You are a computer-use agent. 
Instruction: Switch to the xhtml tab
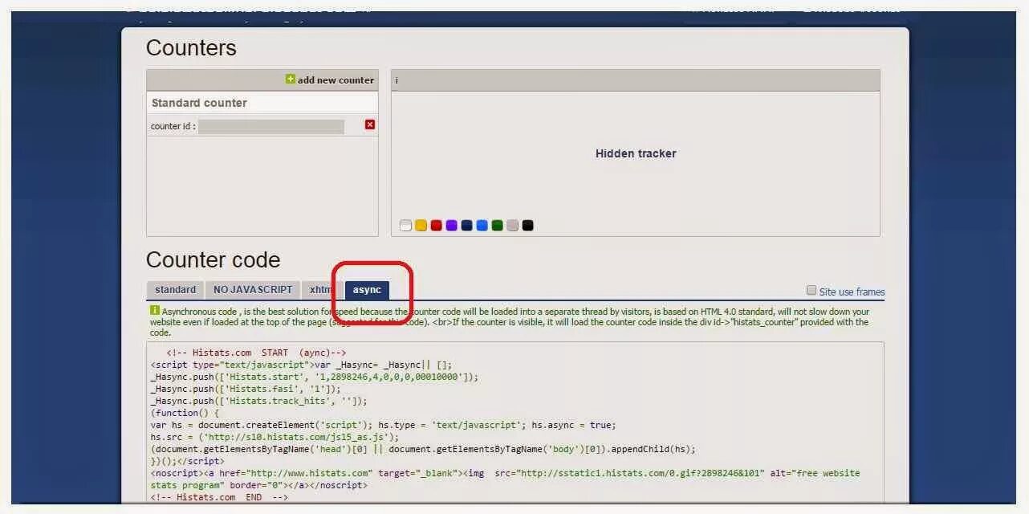[x=322, y=290]
